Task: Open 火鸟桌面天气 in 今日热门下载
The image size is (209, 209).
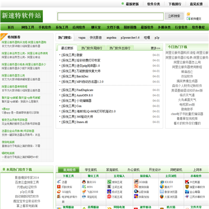Action: (187, 100)
